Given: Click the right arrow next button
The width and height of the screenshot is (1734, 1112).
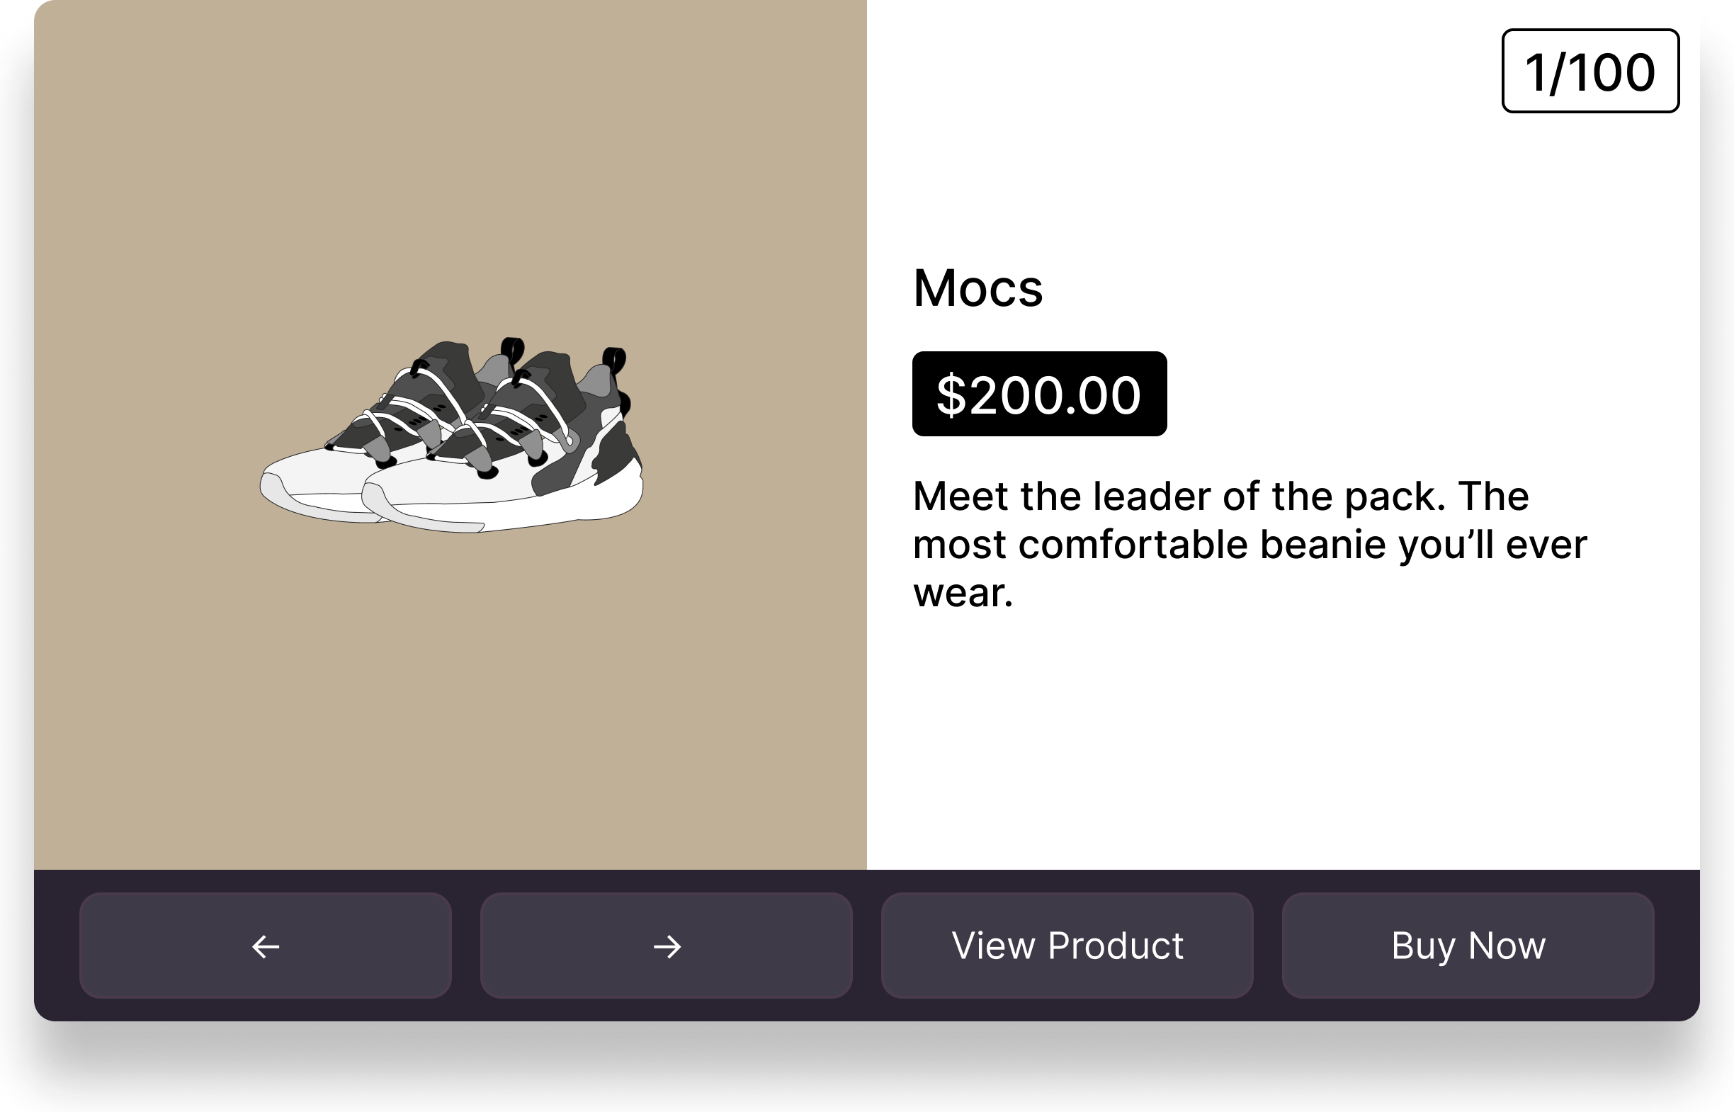Looking at the screenshot, I should (x=666, y=946).
